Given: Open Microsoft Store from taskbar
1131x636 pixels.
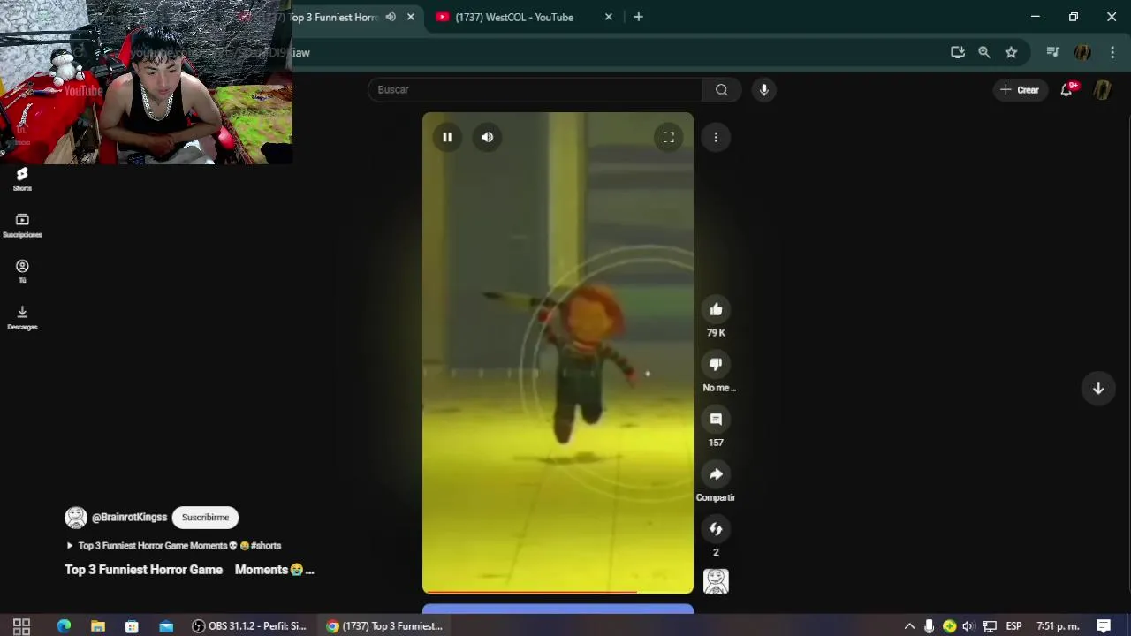Looking at the screenshot, I should pyautogui.click(x=132, y=626).
